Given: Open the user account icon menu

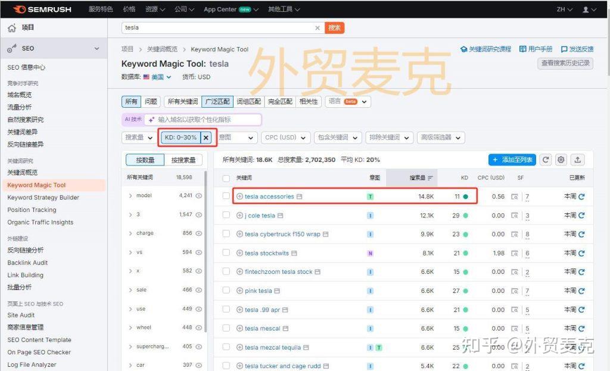Looking at the screenshot, I should (589, 10).
